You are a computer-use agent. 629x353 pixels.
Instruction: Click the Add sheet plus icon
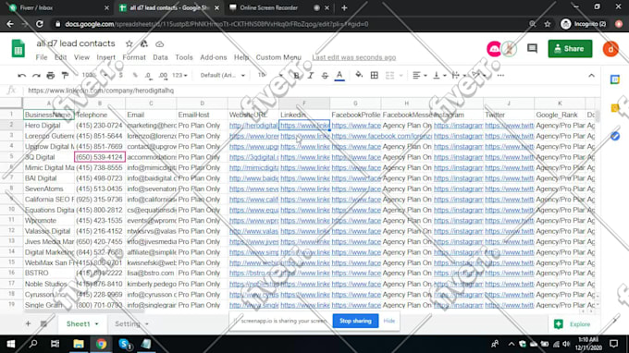click(x=28, y=323)
